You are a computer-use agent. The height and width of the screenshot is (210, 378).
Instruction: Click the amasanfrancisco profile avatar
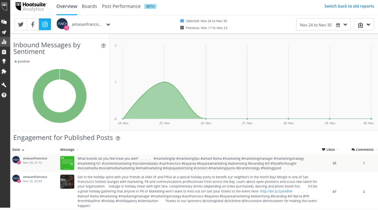click(62, 24)
